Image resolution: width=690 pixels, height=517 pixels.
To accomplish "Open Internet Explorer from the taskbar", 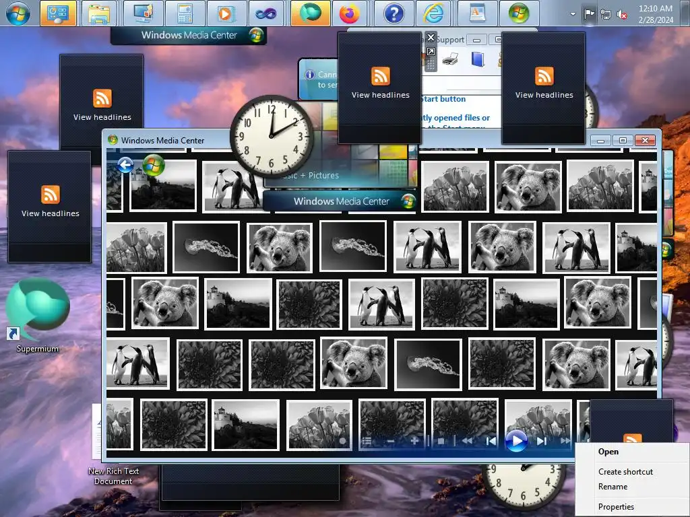I will [434, 13].
